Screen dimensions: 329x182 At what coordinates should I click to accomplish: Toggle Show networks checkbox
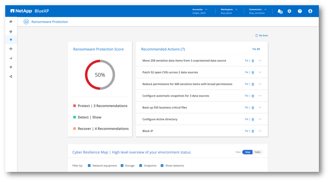coord(162,165)
